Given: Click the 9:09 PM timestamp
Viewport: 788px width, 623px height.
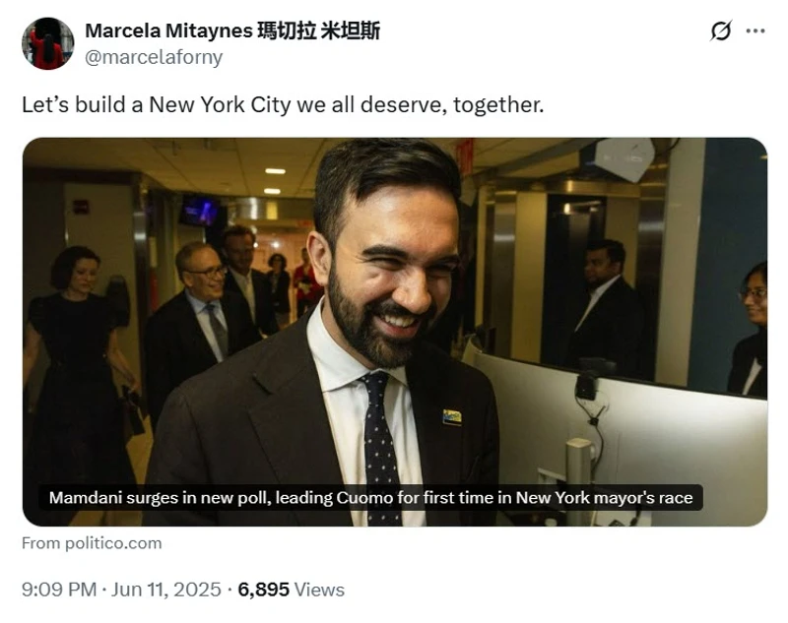Looking at the screenshot, I should [59, 590].
